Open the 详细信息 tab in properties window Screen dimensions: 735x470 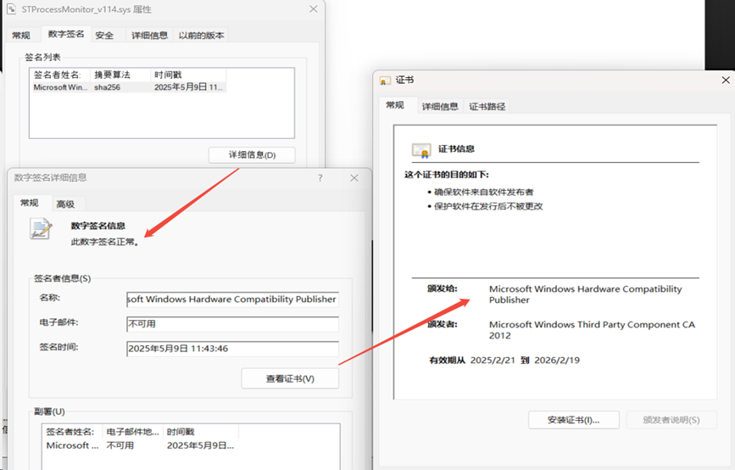point(149,35)
